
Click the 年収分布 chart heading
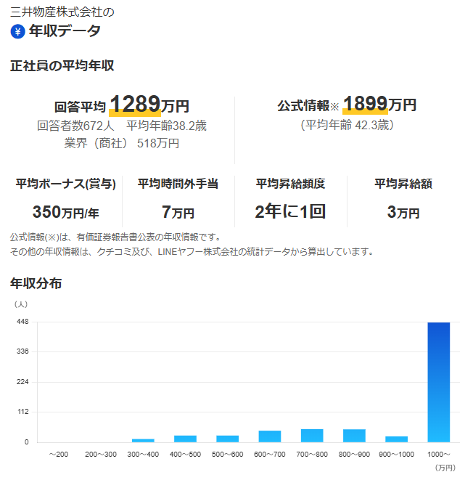(36, 283)
